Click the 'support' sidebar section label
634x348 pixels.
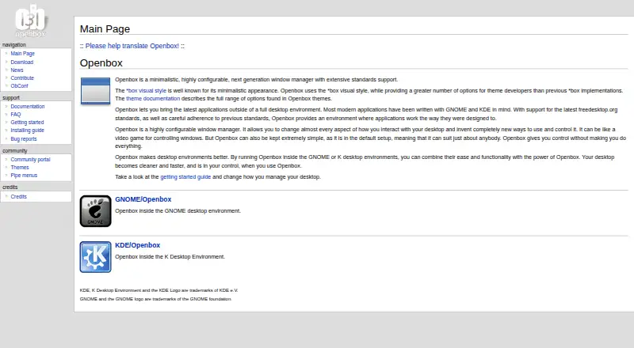point(11,98)
